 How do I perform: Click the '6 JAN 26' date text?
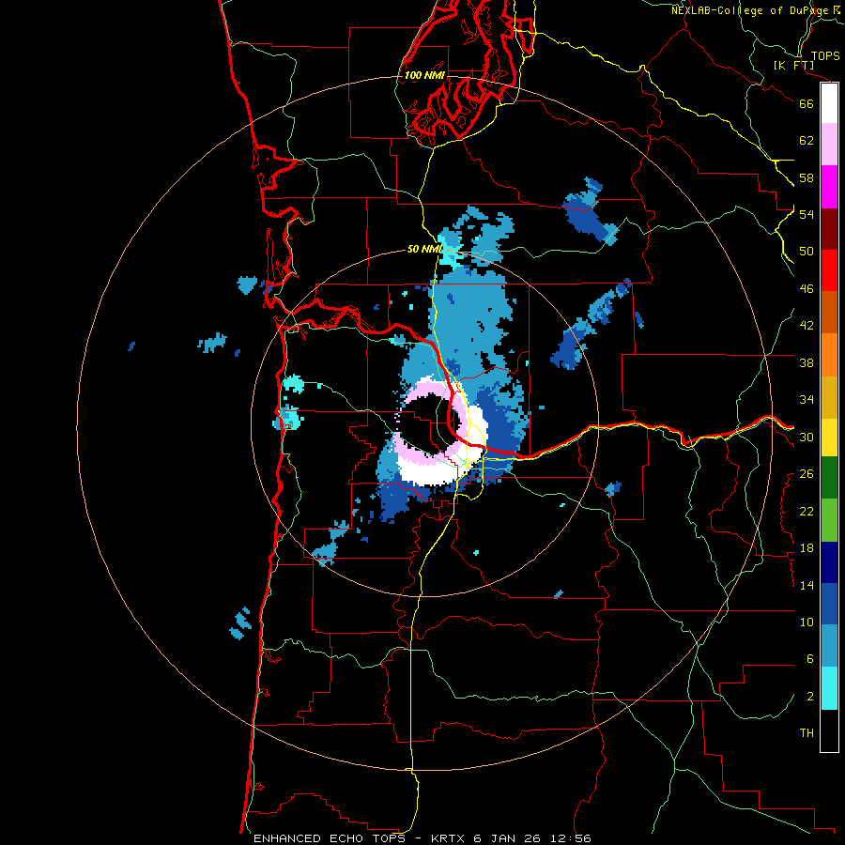tap(507, 838)
